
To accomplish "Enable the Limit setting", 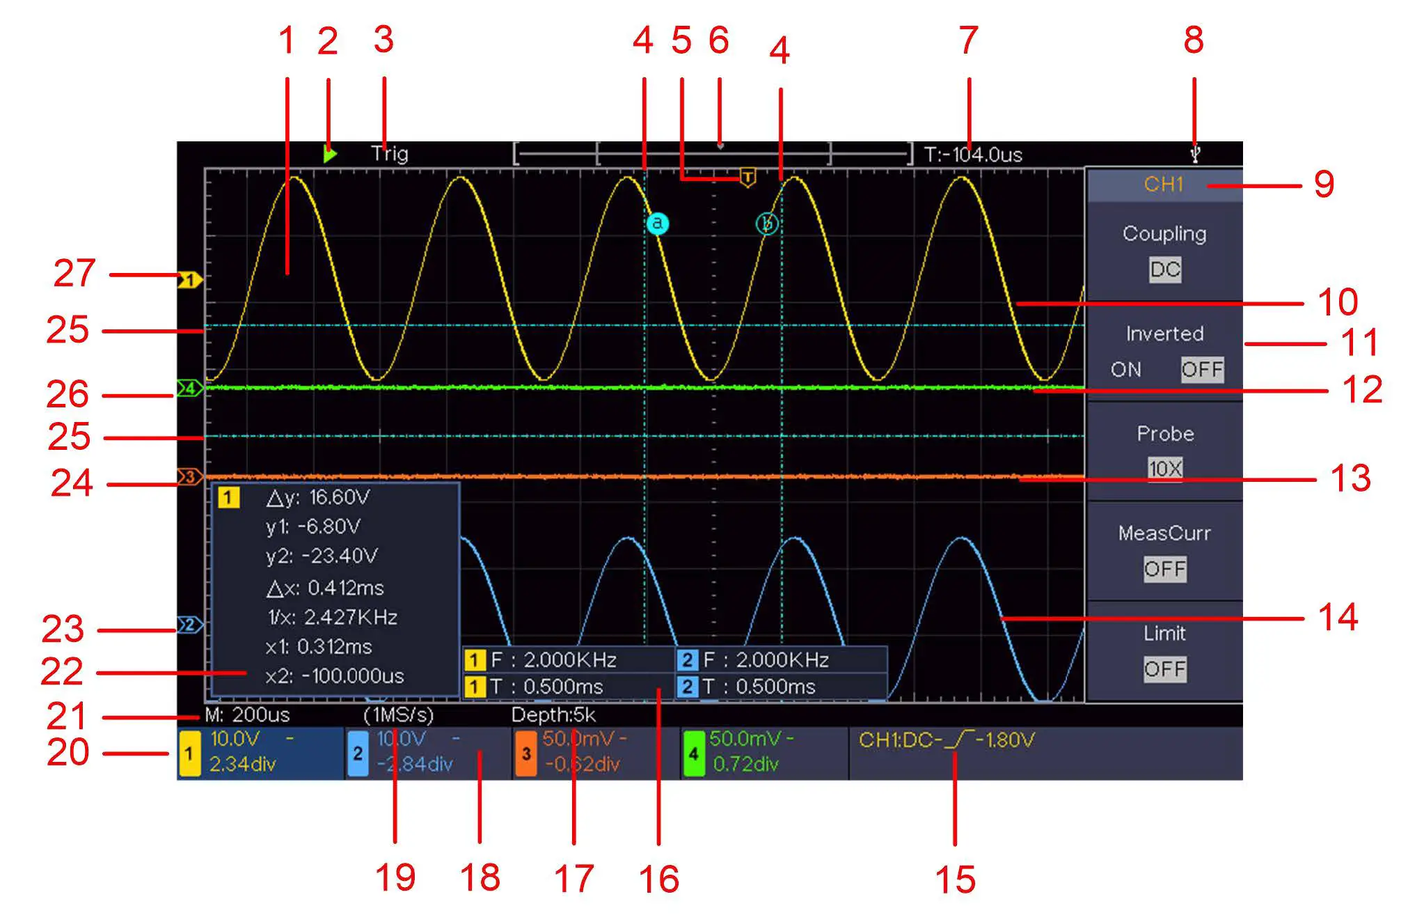I will [x=1165, y=669].
